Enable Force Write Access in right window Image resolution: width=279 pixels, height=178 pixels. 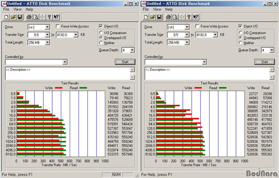tap(197, 27)
